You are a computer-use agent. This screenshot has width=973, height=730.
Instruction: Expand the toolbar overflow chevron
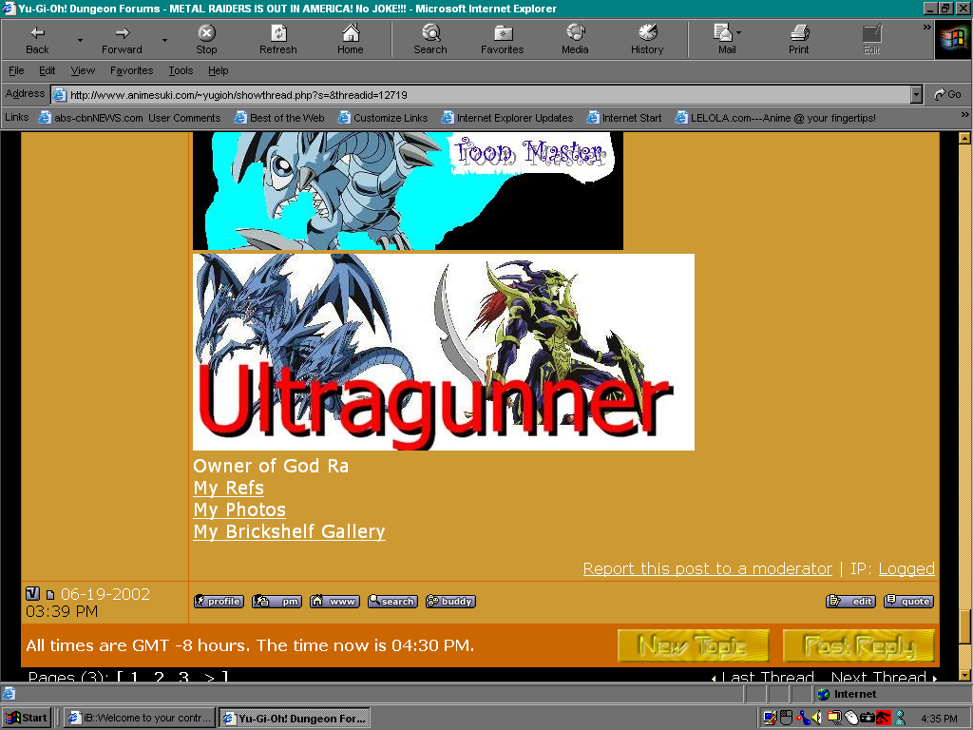(x=927, y=28)
